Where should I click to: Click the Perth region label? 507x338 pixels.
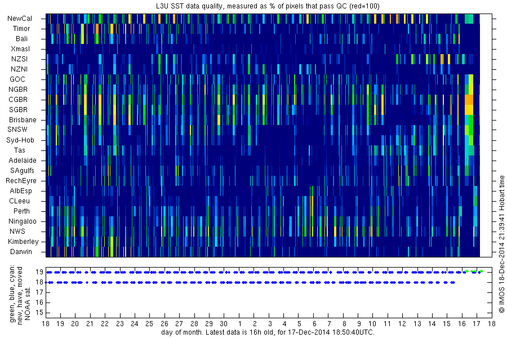tap(21, 211)
